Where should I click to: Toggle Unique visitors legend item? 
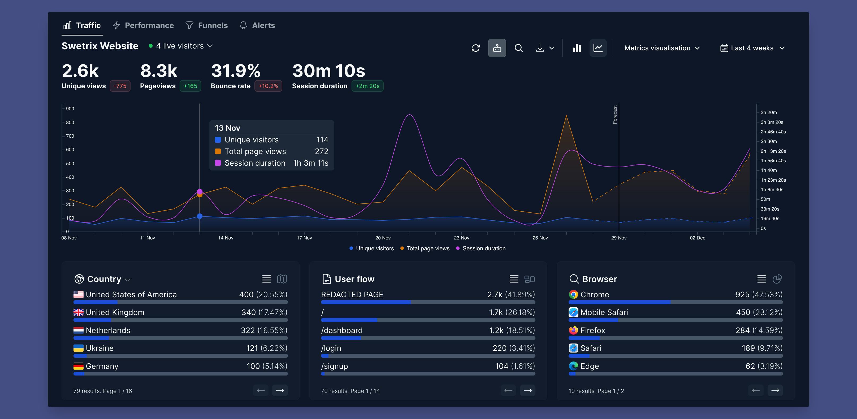372,248
